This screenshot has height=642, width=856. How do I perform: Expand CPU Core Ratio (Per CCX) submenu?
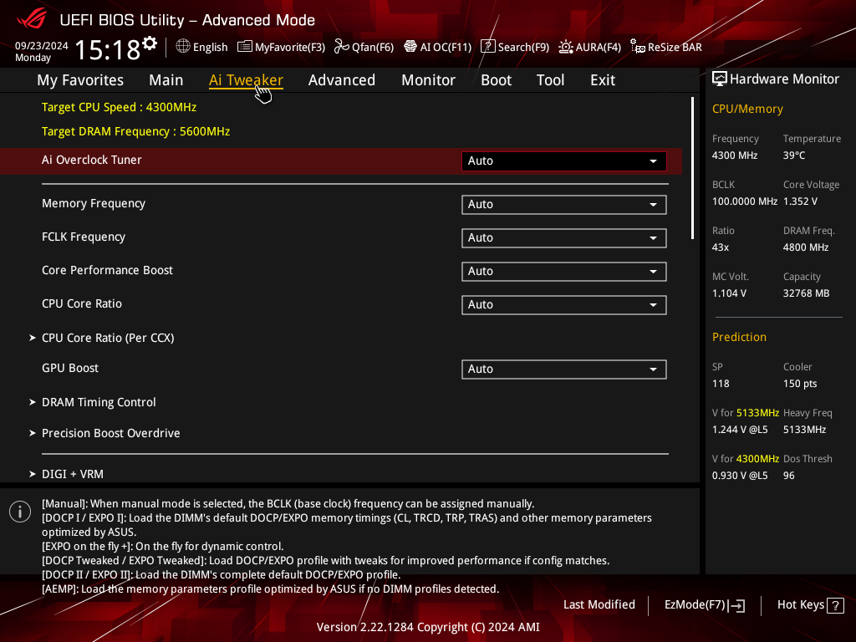pos(108,338)
